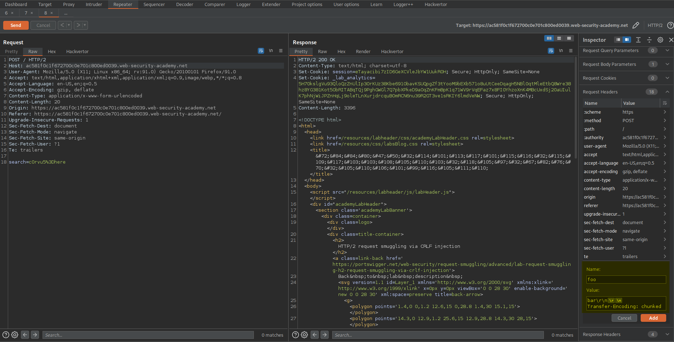Open Response panel hamburger menu
Viewport: 674px width, 342px height.
[571, 51]
